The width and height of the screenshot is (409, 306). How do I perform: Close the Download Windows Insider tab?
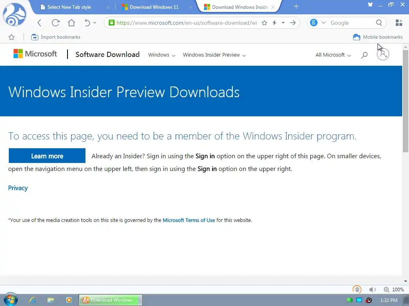point(273,7)
